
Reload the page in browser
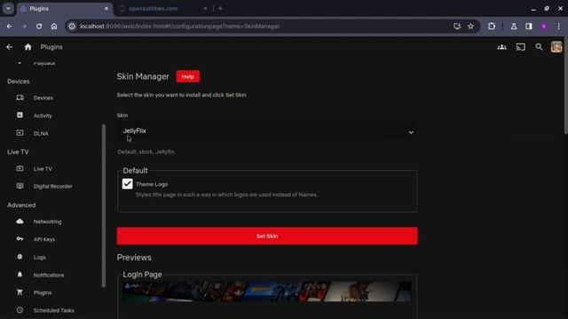39,26
